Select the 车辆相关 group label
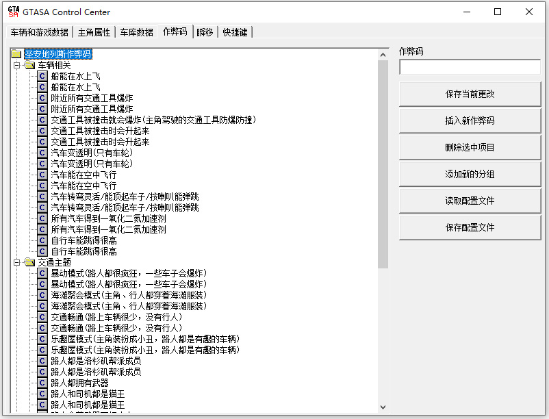The image size is (549, 419). click(x=54, y=65)
